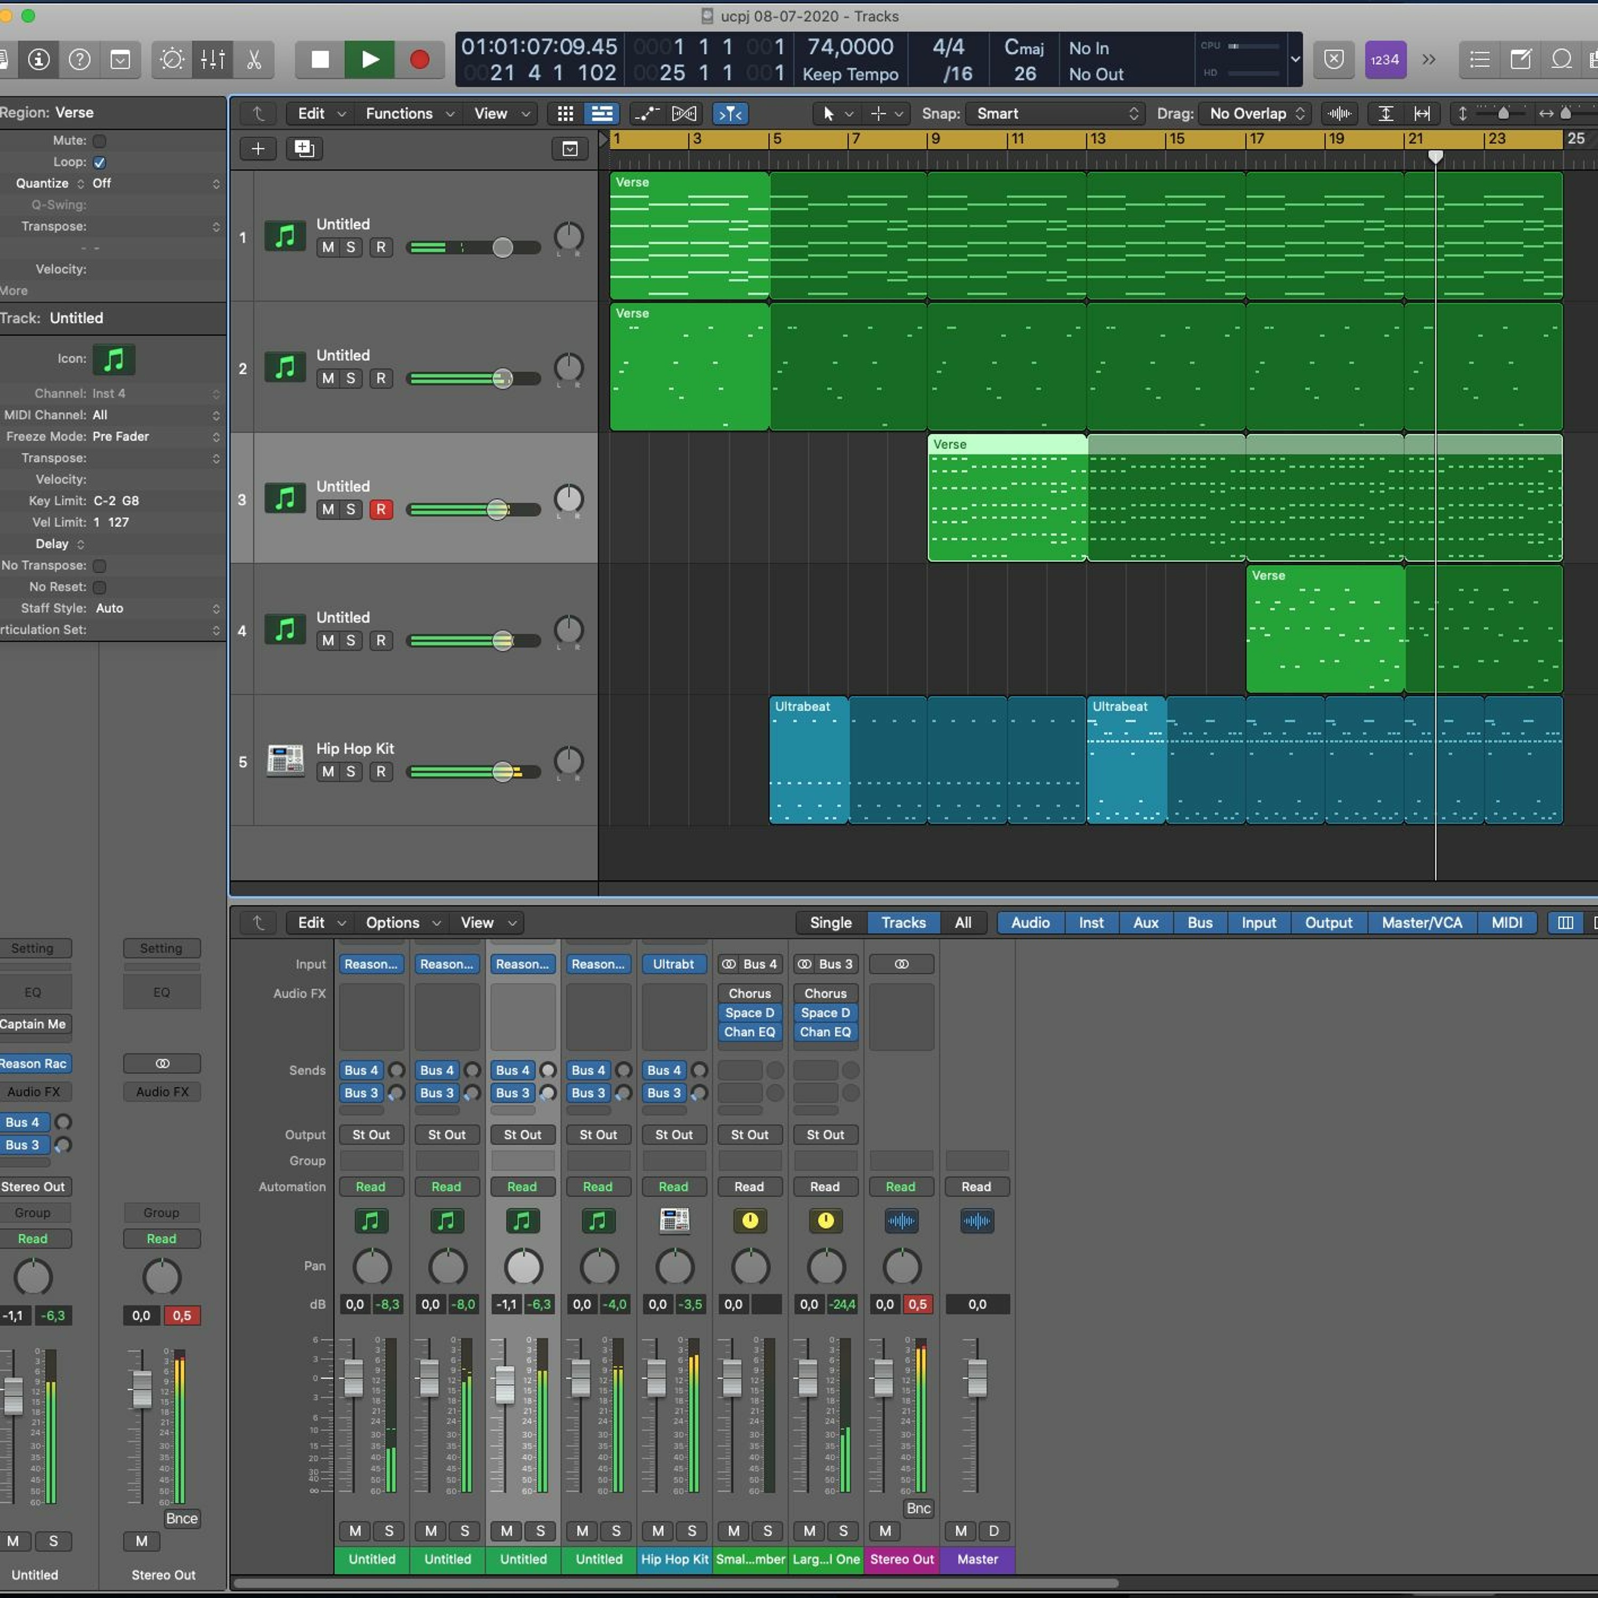This screenshot has width=1598, height=1598.
Task: Click Read automation button on Hip Hop Kit strip
Action: tap(673, 1187)
